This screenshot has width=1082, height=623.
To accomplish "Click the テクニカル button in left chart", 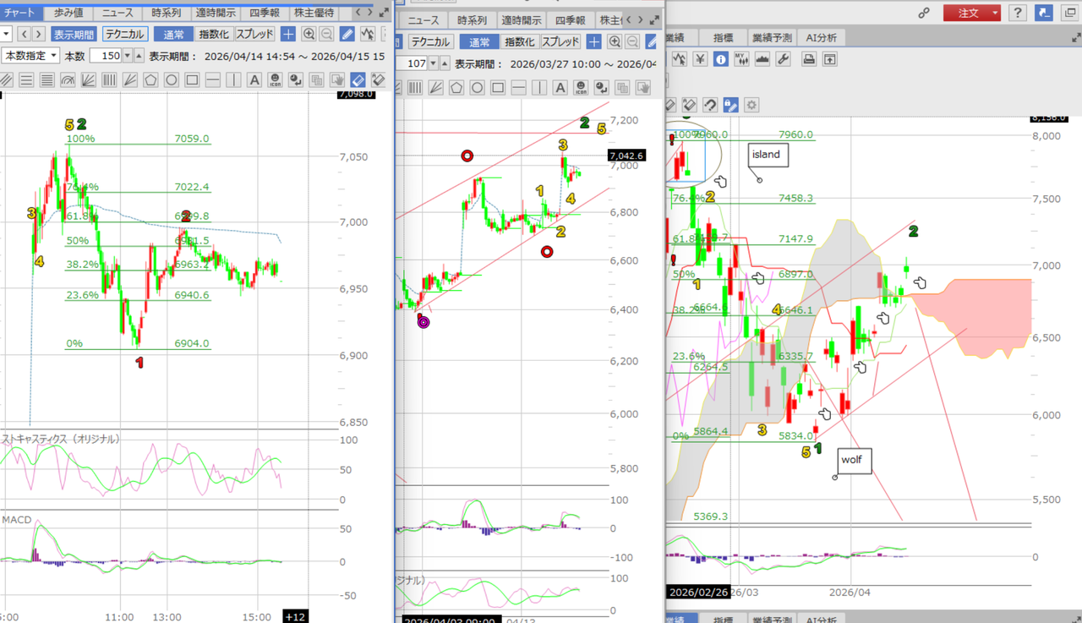I will [125, 34].
